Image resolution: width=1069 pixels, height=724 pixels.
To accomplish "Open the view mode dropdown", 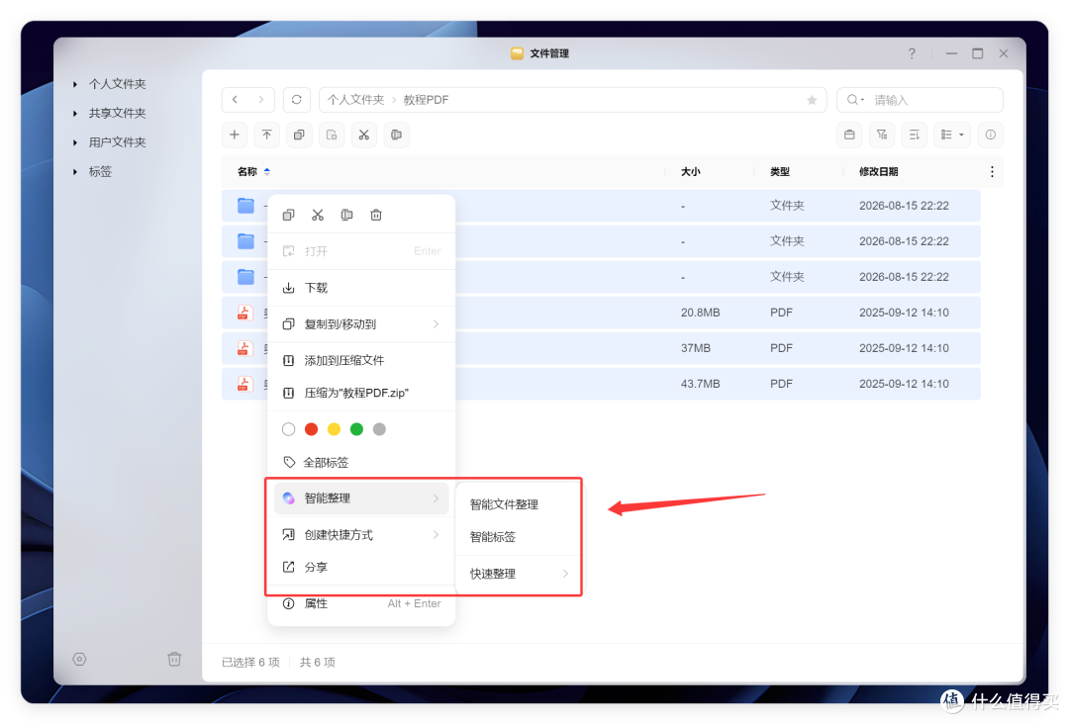I will pos(952,135).
